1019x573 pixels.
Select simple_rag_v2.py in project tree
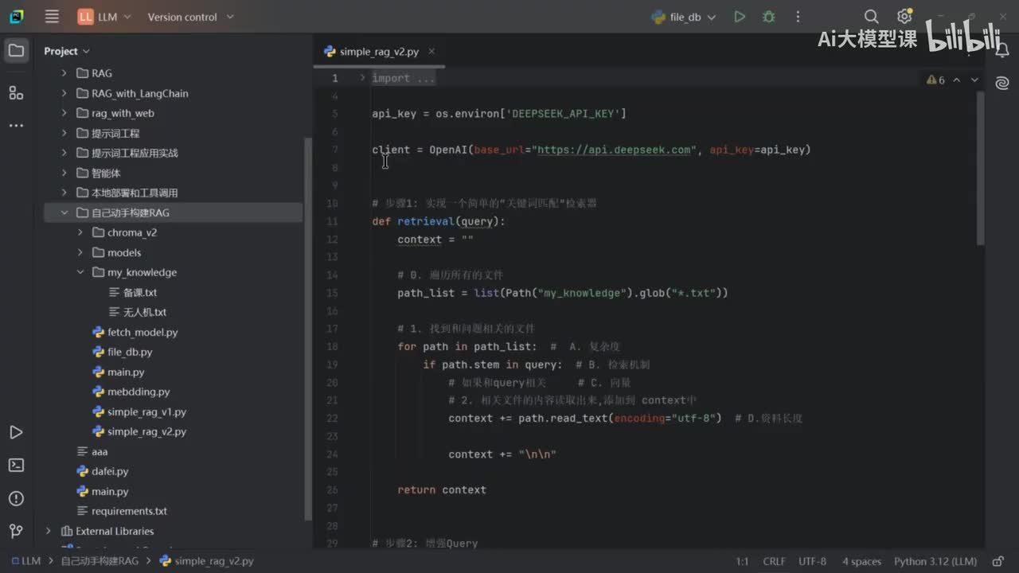click(x=146, y=431)
